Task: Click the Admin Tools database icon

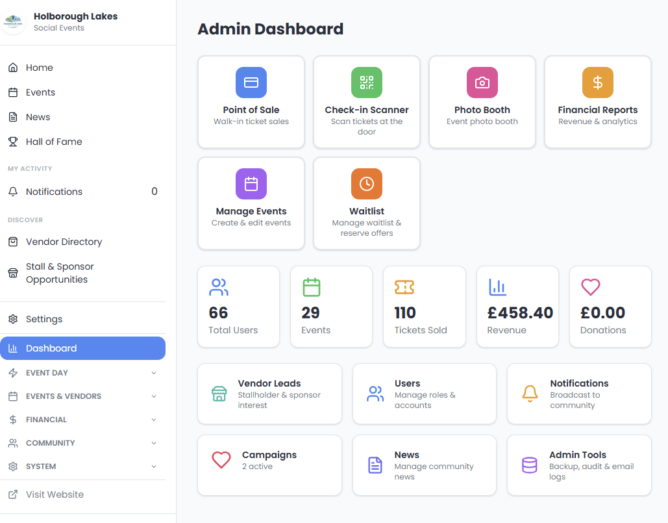Action: [x=530, y=465]
